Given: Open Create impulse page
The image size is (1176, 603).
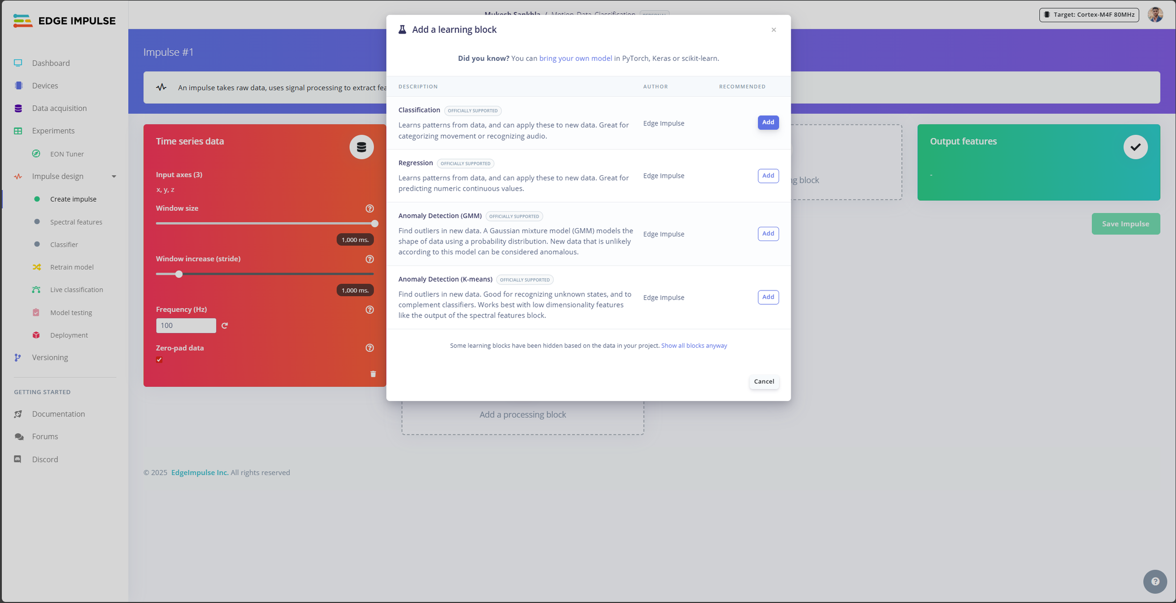Looking at the screenshot, I should coord(73,199).
